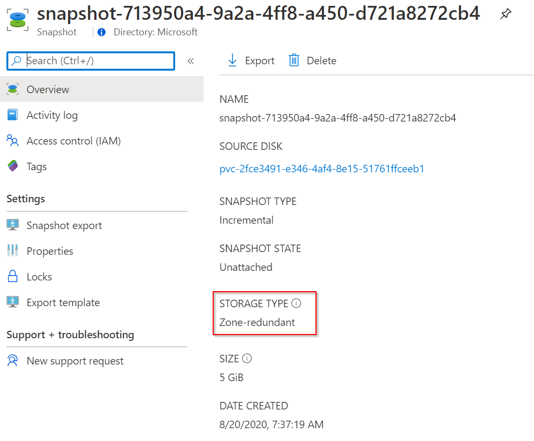Open Export template in sidebar
This screenshot has height=441, width=534.
[63, 302]
